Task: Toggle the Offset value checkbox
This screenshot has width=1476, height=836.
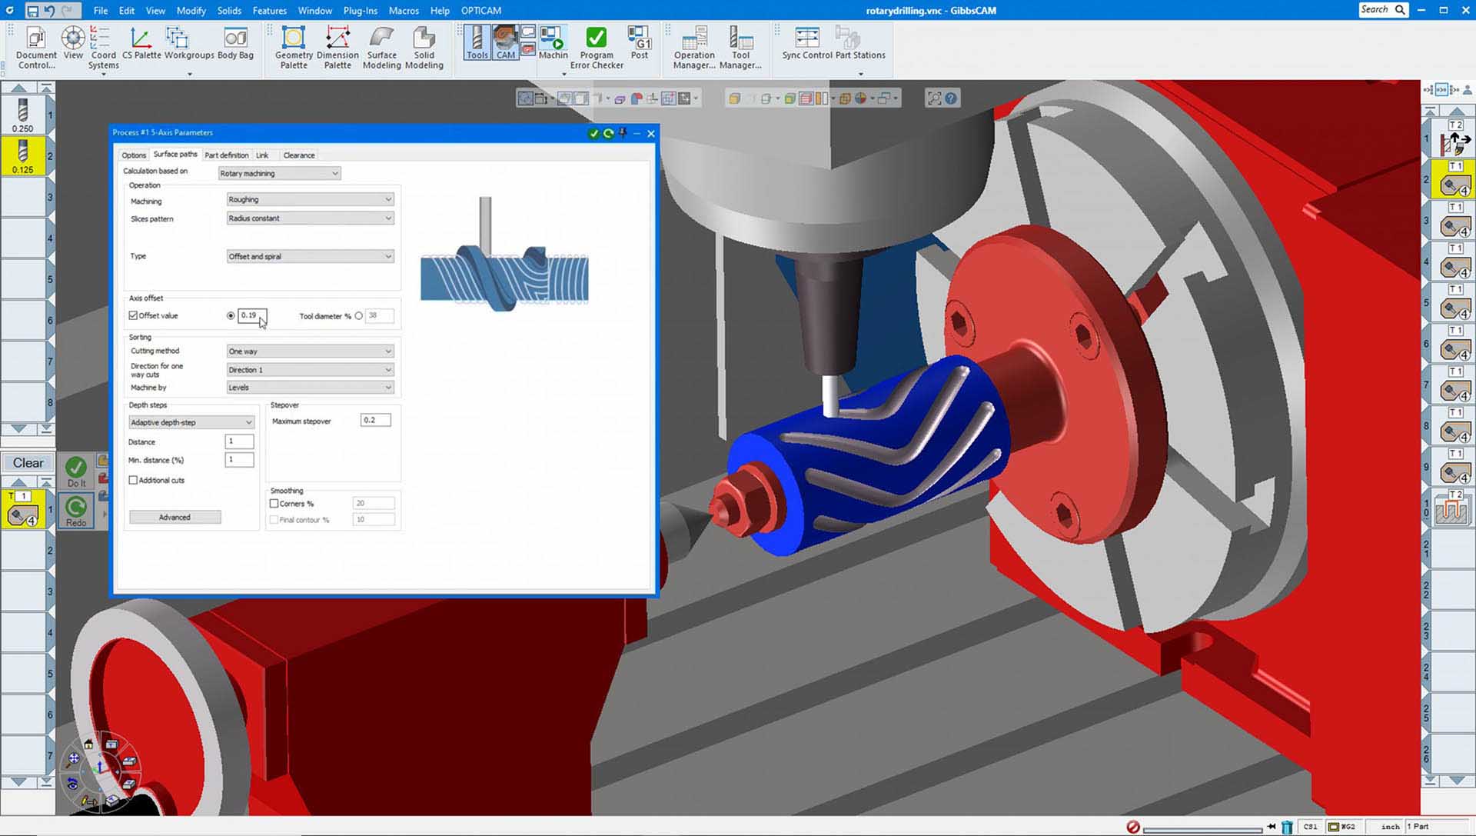Action: pos(133,315)
